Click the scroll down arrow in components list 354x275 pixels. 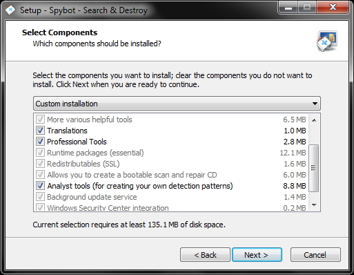click(314, 205)
